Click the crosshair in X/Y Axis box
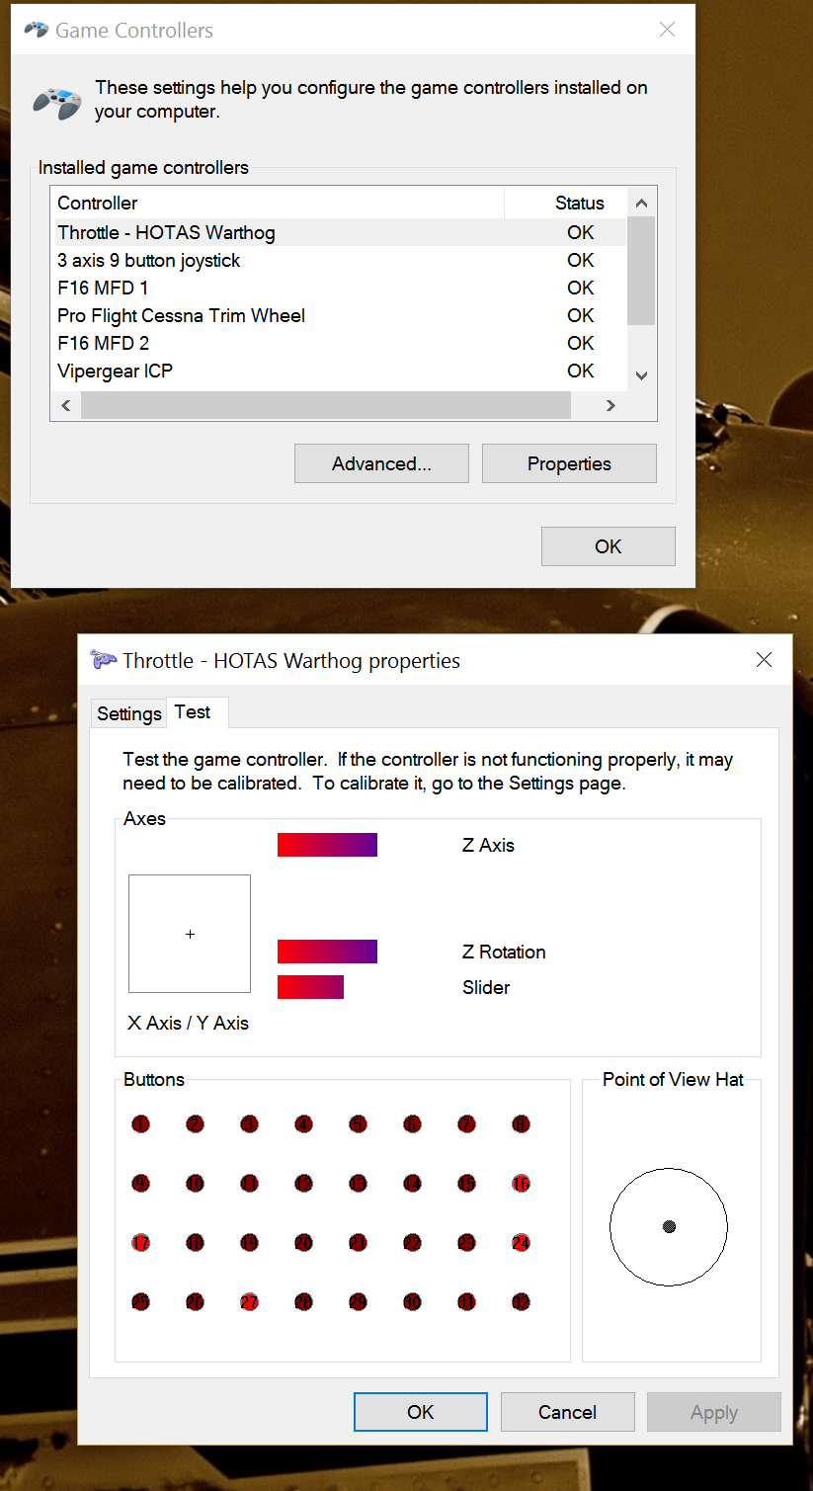Viewport: 813px width, 1491px height. click(190, 934)
